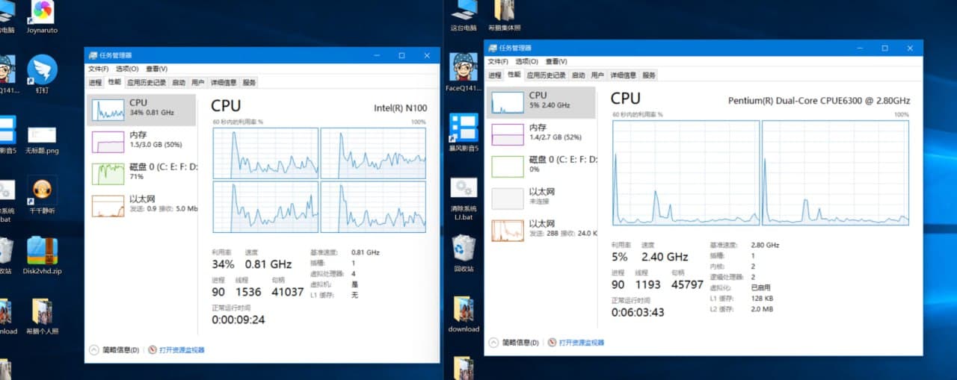Screen dimensions: 957x380
Task: Click the 1193 threads value
Action: point(648,284)
